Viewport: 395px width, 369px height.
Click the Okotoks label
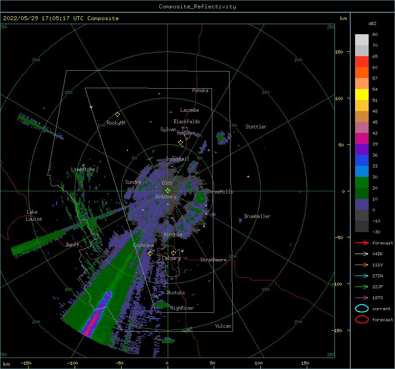tap(176, 293)
